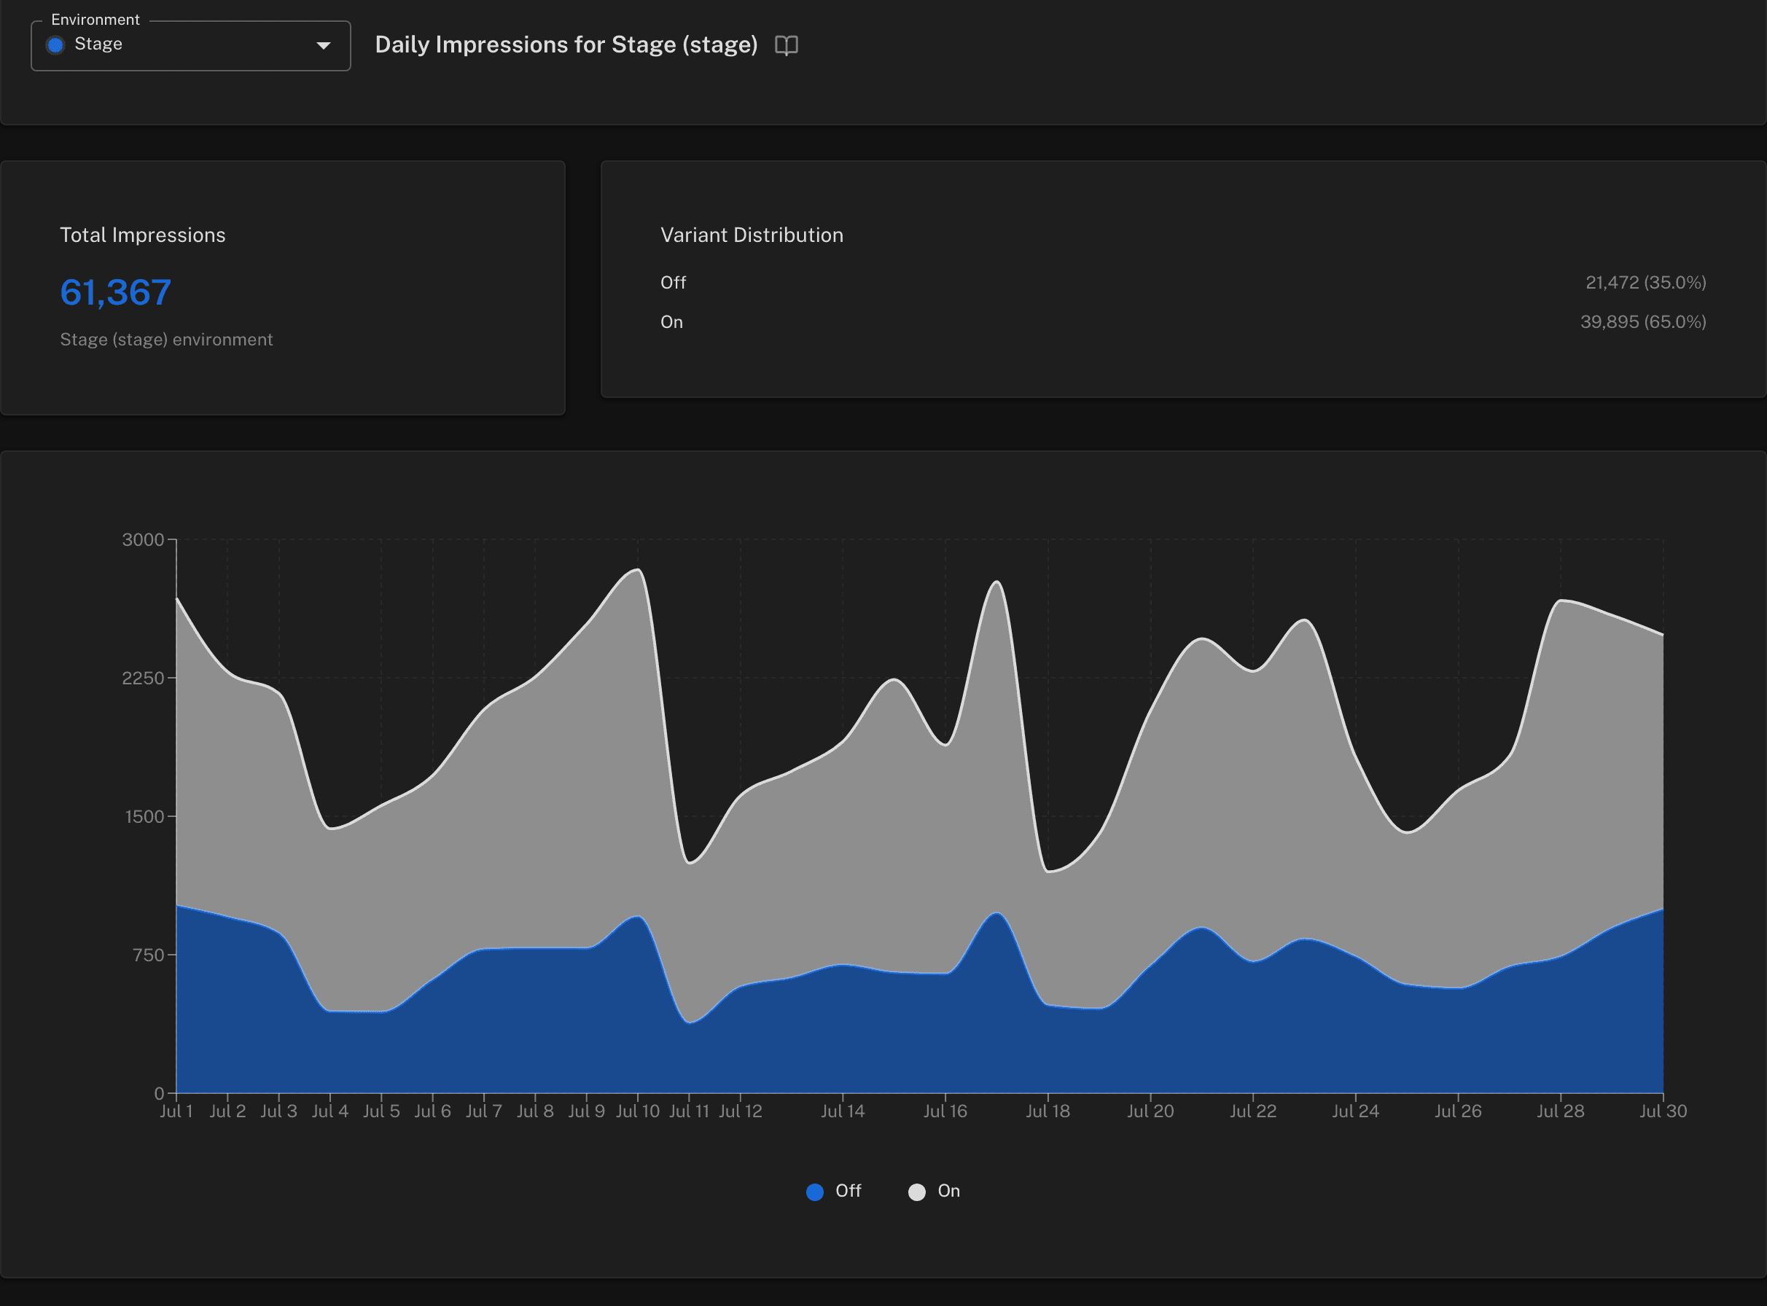The width and height of the screenshot is (1767, 1306).
Task: Select the 39,895 (65.0%) value
Action: pyautogui.click(x=1643, y=321)
